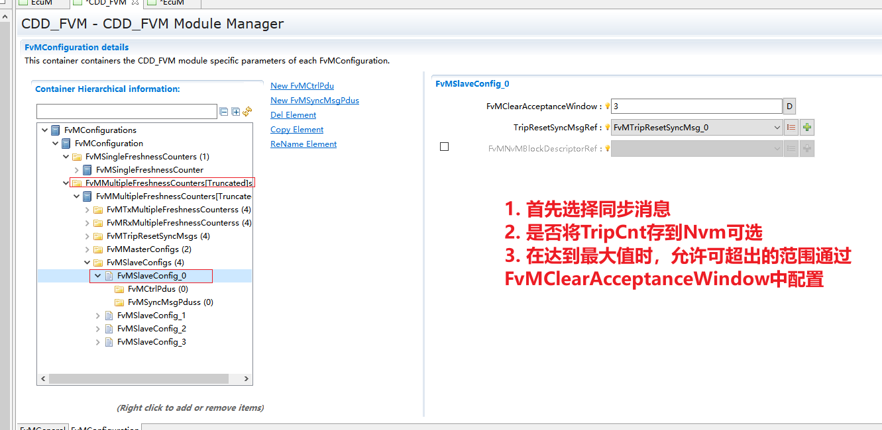Click the list icon beside TripResetSyncMsgRef

(791, 128)
